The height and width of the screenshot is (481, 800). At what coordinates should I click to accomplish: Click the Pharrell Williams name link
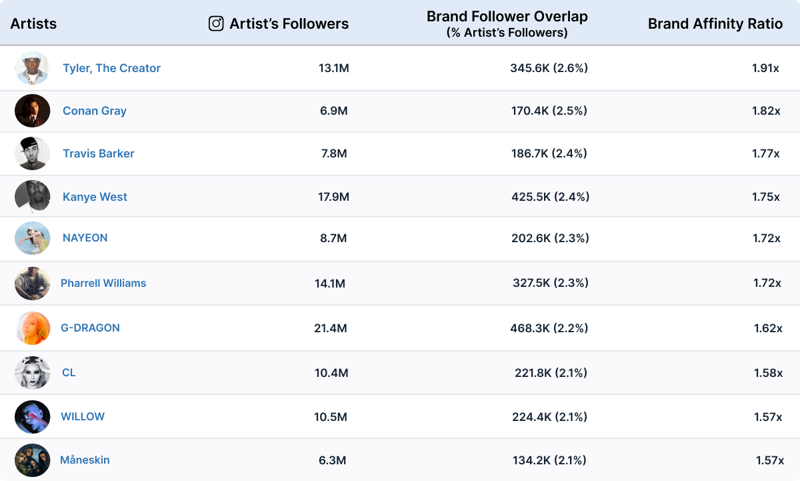(103, 283)
